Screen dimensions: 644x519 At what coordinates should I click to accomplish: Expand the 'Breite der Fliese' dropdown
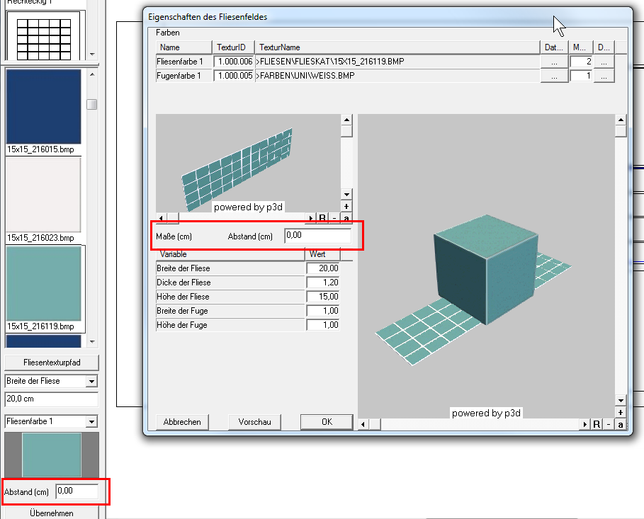pyautogui.click(x=91, y=382)
